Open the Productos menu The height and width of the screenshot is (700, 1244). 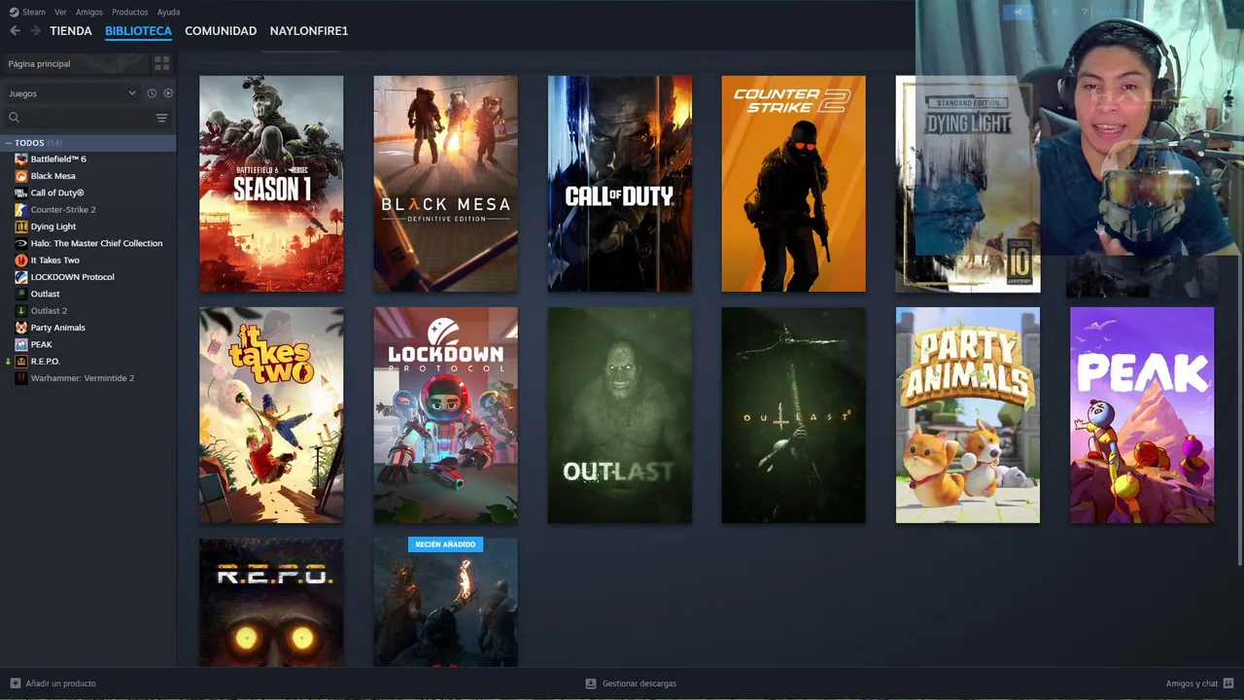(x=130, y=12)
